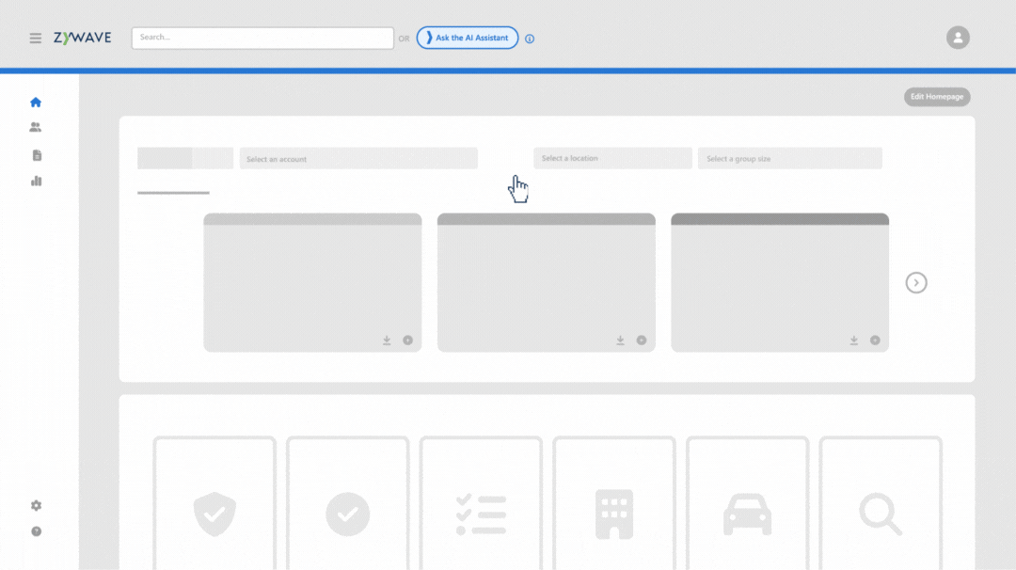Open the Settings gear at sidebar bottom
1016x570 pixels.
click(x=35, y=505)
